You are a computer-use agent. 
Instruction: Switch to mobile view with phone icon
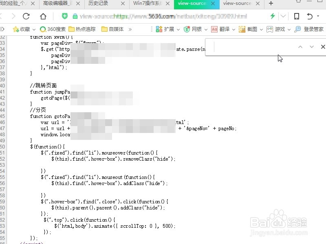(297, 16)
